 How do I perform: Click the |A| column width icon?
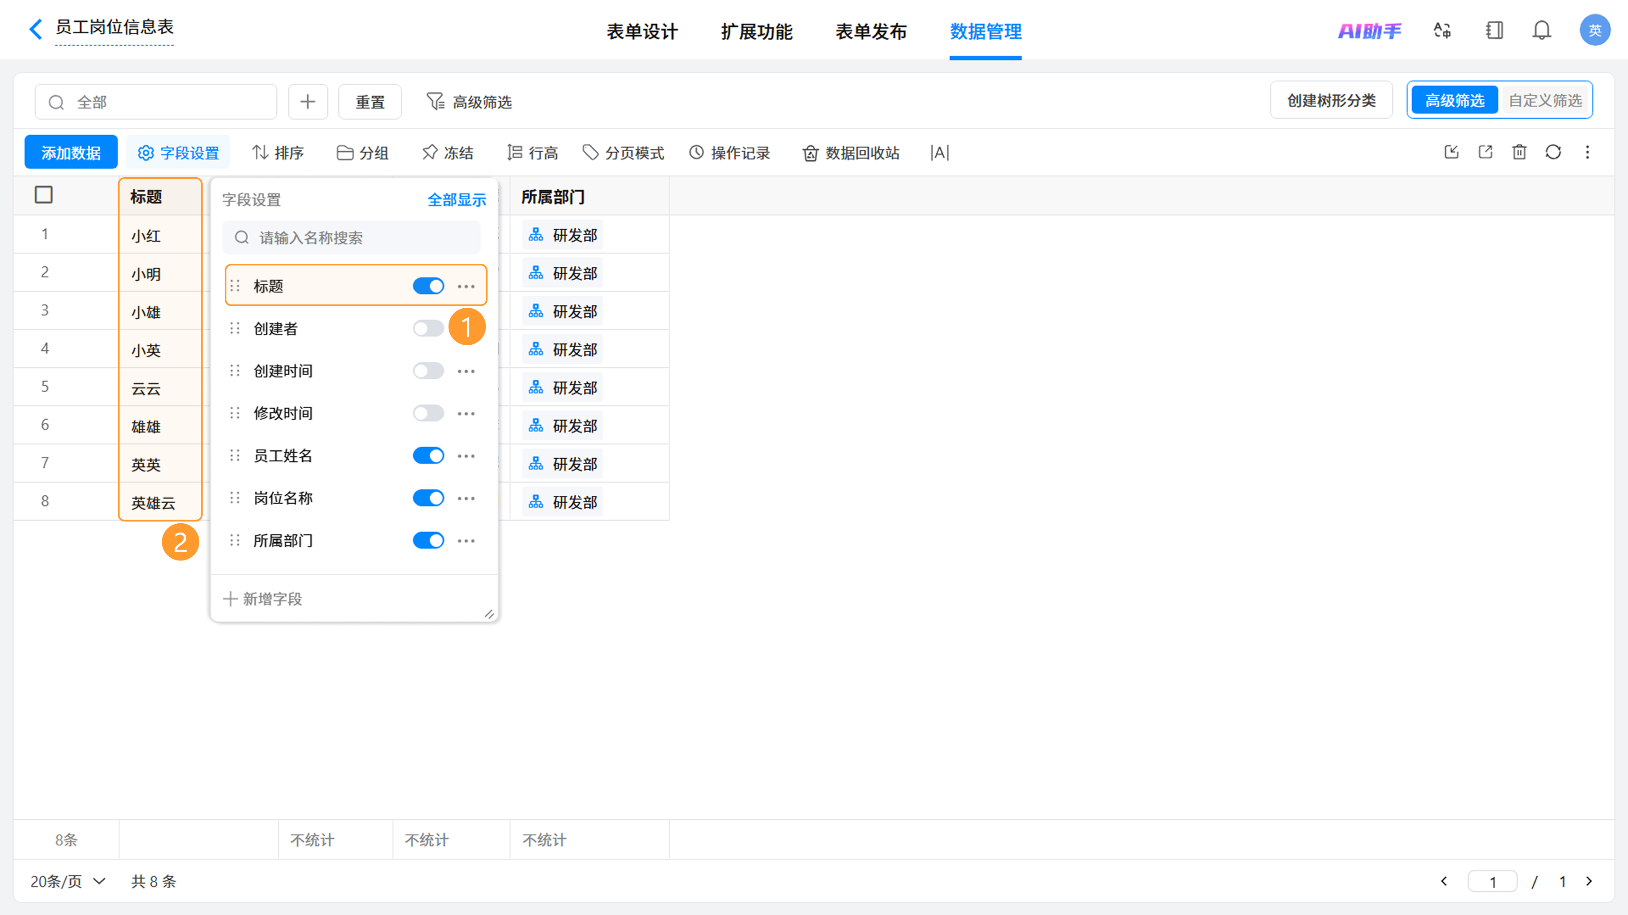(940, 152)
